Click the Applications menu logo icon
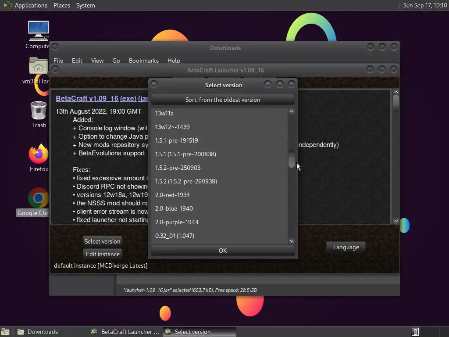 [7, 5]
